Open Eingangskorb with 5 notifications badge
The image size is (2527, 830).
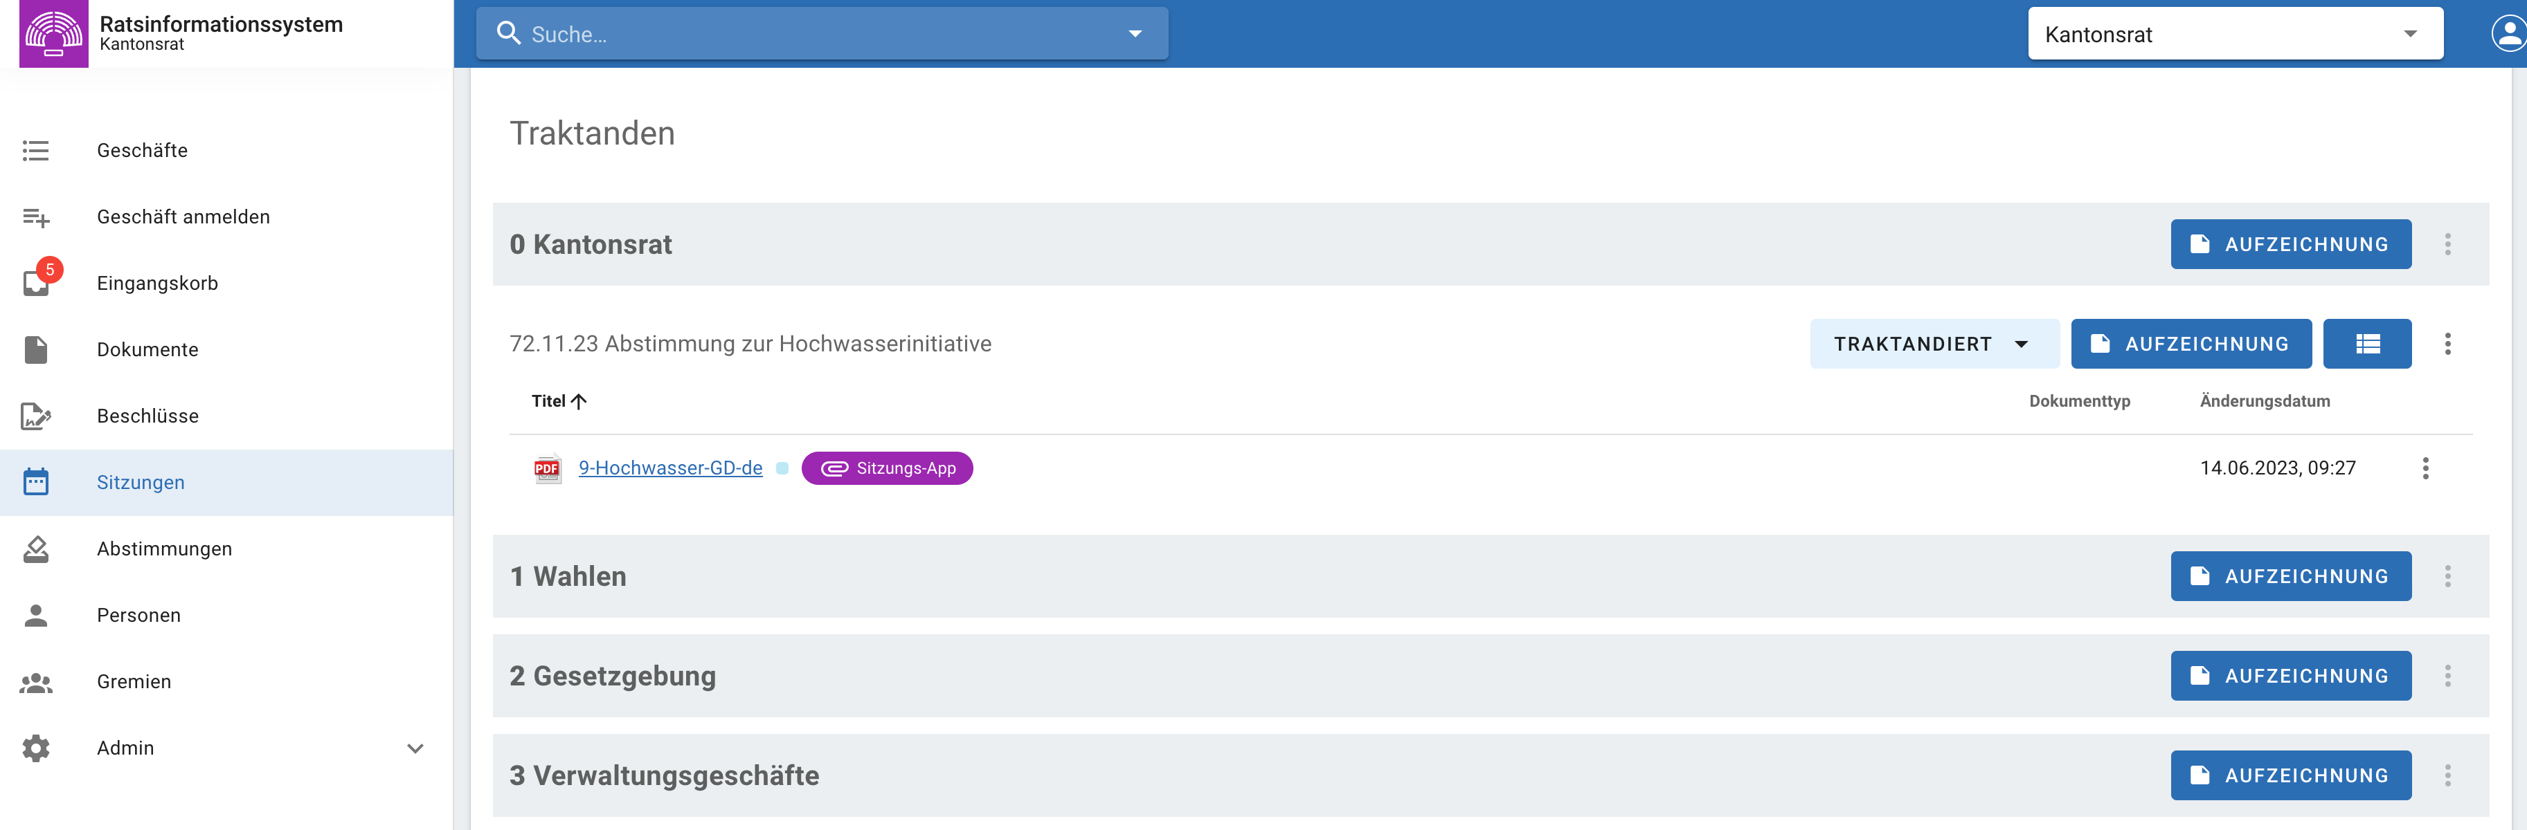[x=157, y=283]
